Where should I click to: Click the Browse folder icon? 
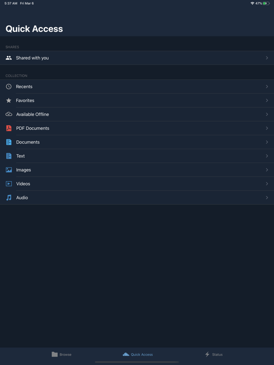click(x=55, y=354)
